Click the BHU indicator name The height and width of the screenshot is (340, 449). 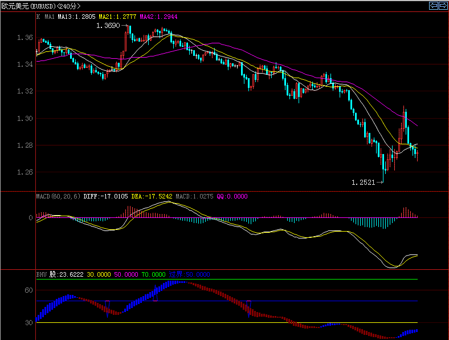point(40,274)
